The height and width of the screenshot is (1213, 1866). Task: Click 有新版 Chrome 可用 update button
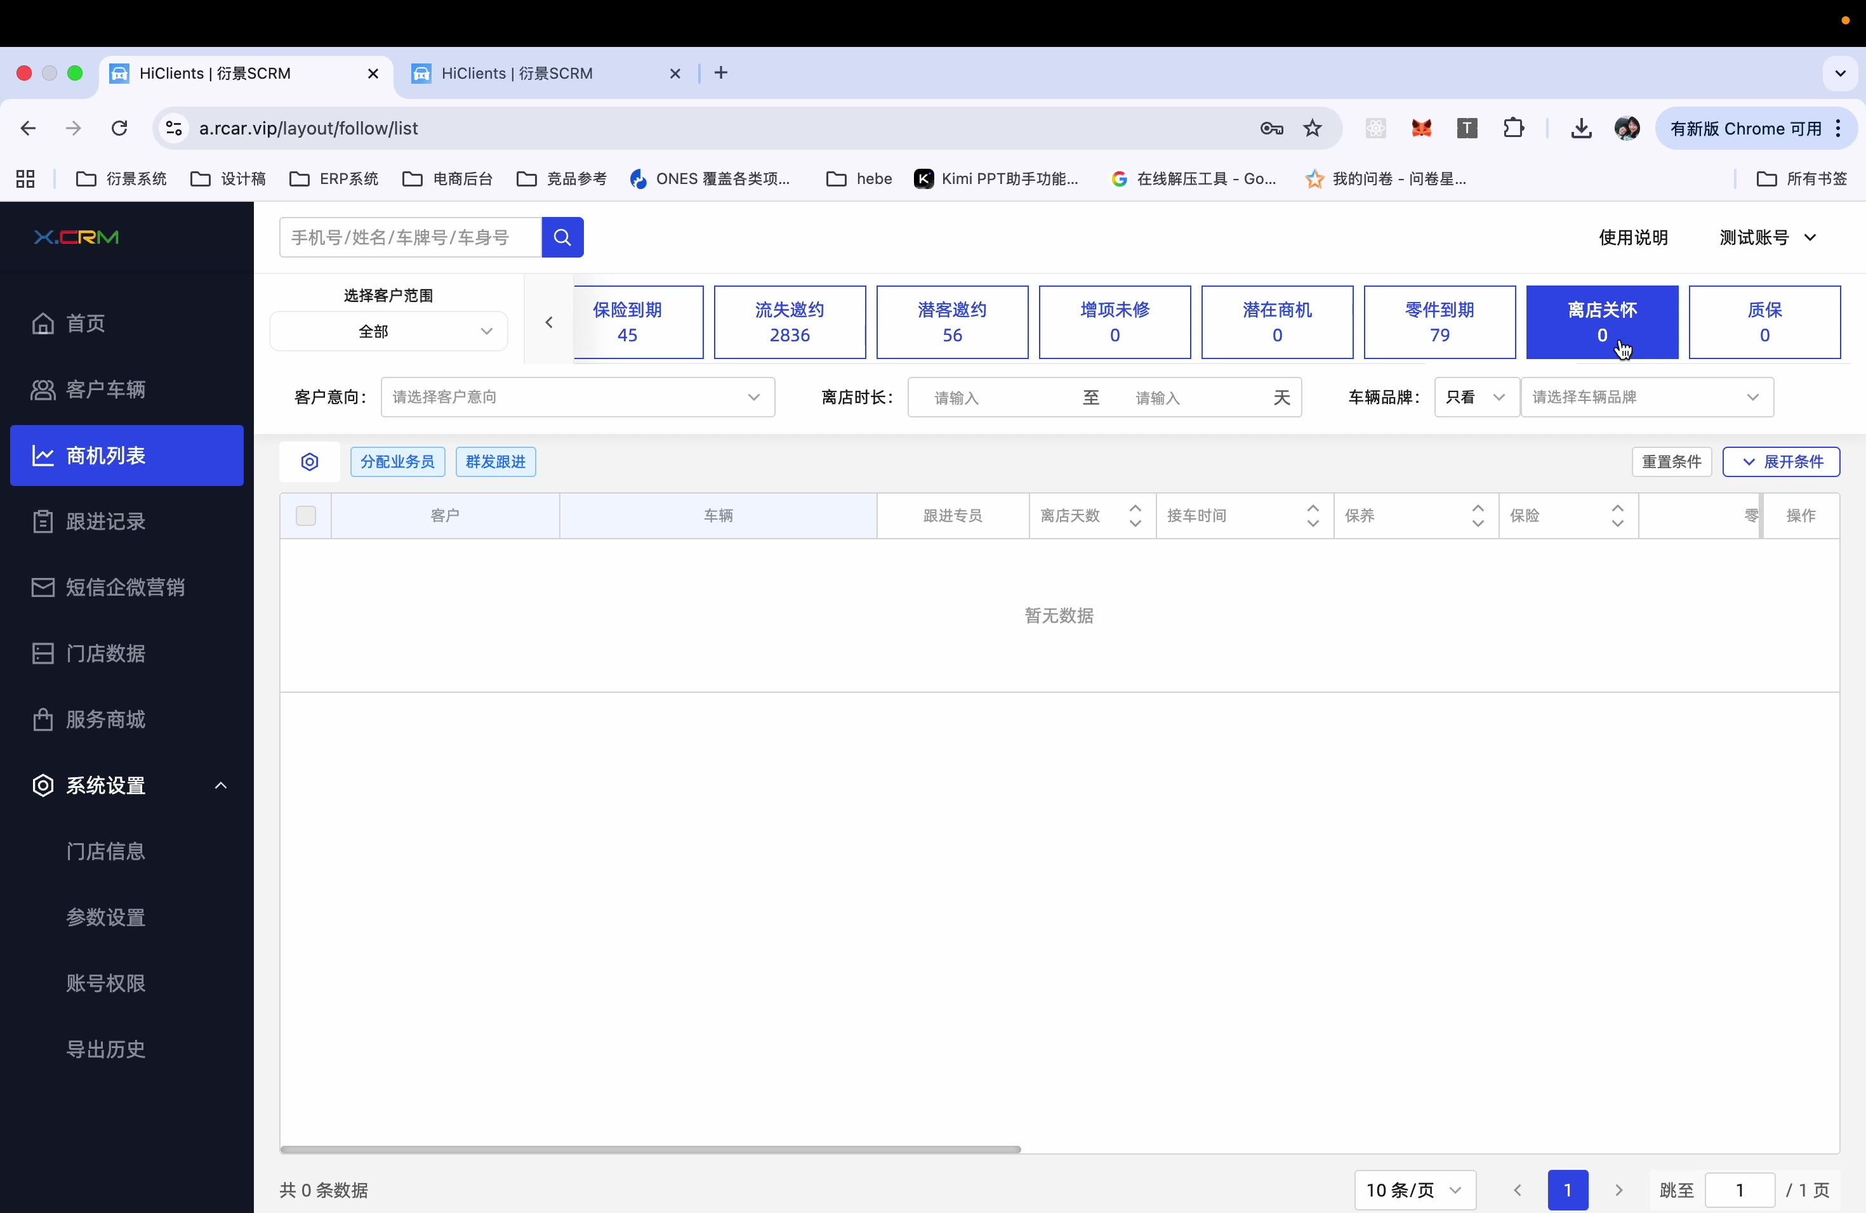(x=1755, y=129)
